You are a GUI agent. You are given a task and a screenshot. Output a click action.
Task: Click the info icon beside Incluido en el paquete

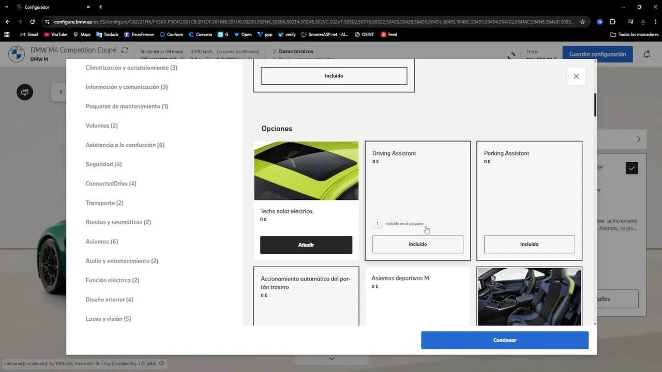click(378, 224)
